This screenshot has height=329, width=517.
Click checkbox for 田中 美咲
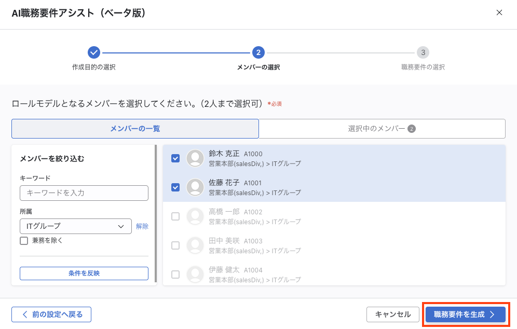[x=175, y=245]
